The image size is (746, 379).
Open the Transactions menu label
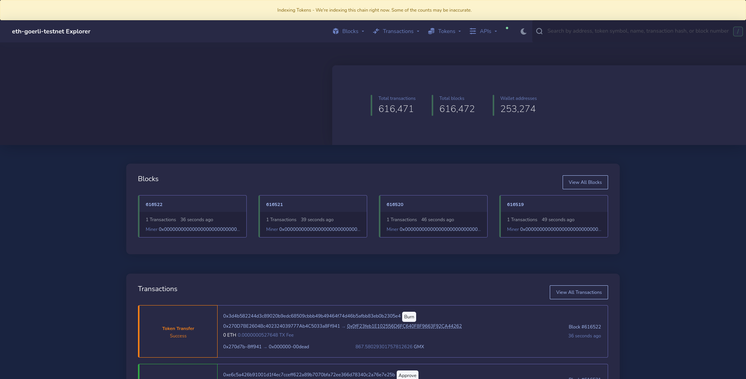(x=398, y=31)
